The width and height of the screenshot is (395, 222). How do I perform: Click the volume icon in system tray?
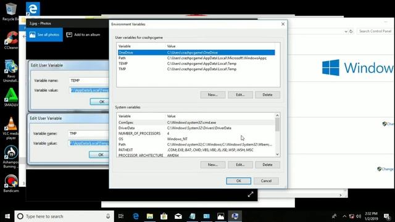click(359, 216)
